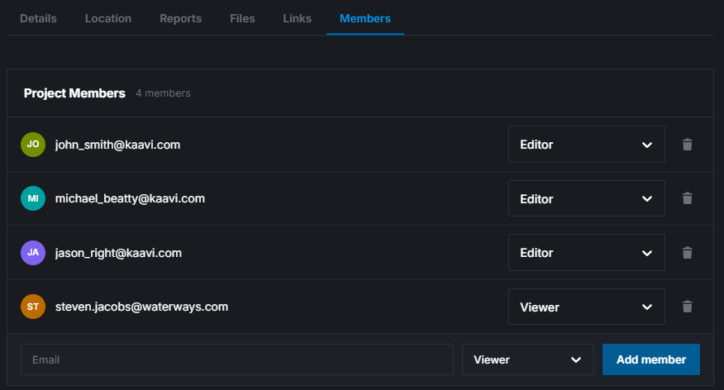Switch to the Details tab
Image resolution: width=724 pixels, height=390 pixels.
tap(38, 18)
